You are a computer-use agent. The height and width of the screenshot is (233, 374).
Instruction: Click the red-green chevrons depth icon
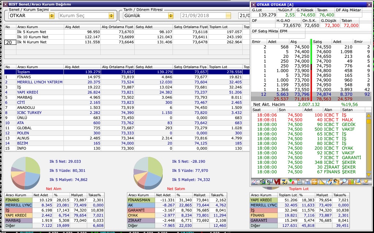(351, 182)
